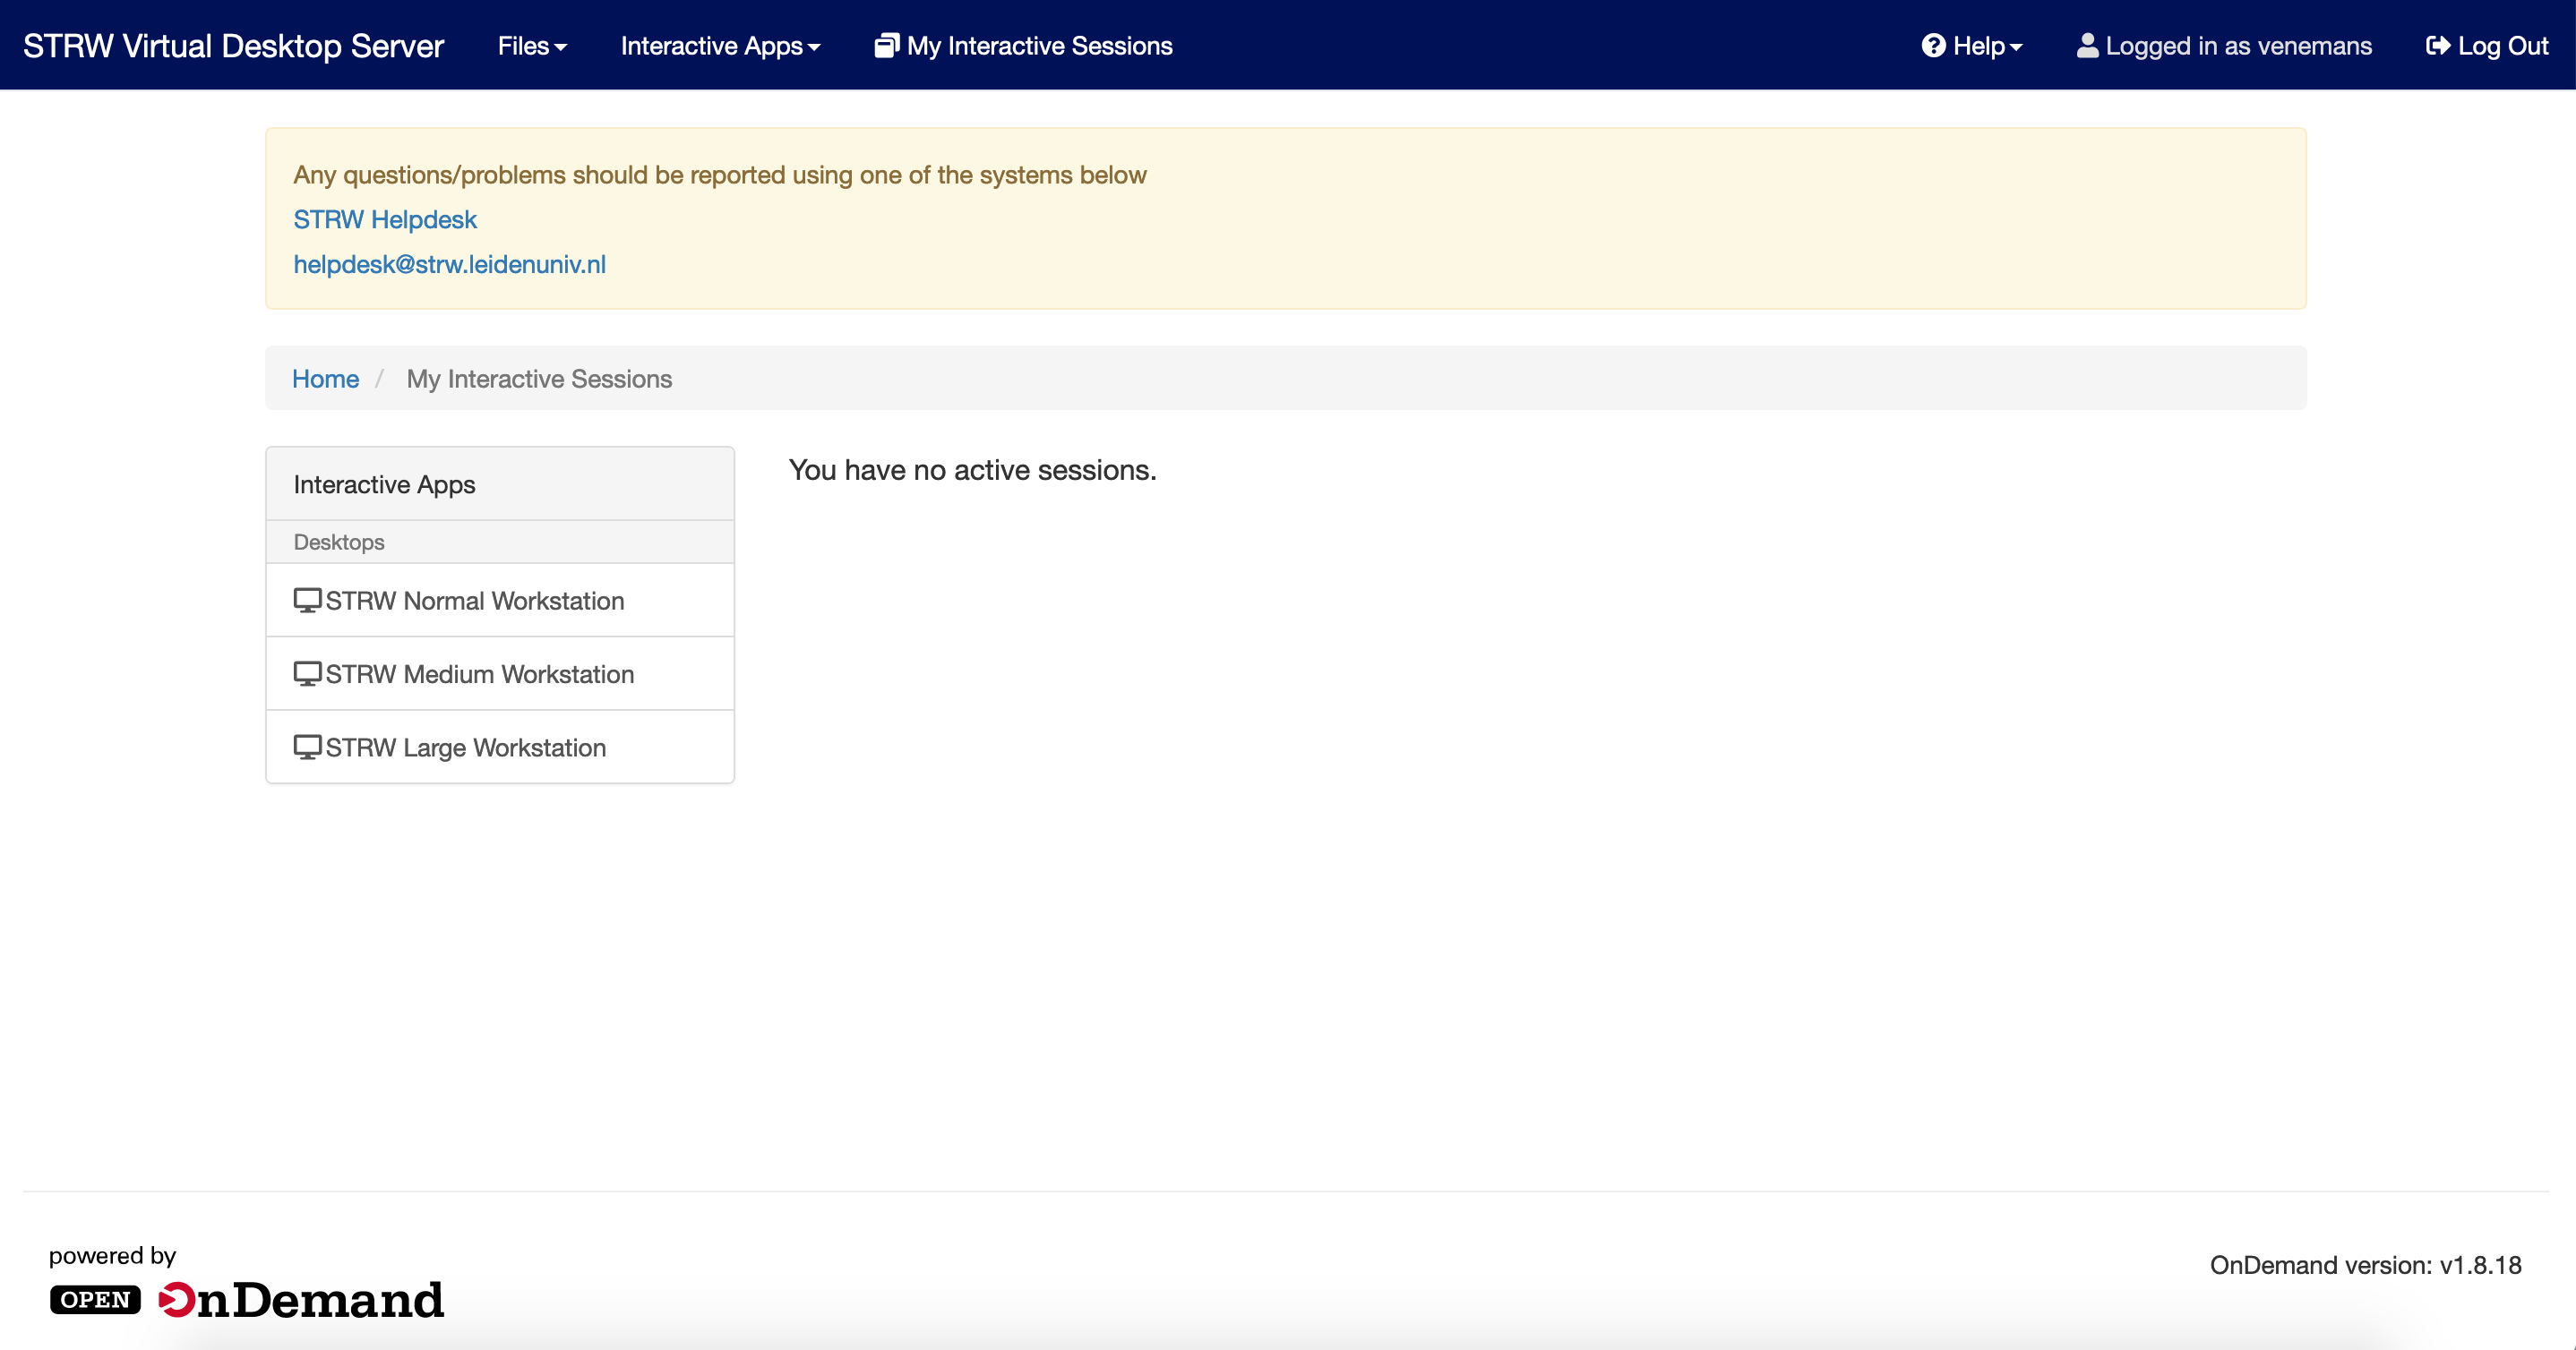
Task: Click the Log Out text link
Action: tap(2502, 46)
